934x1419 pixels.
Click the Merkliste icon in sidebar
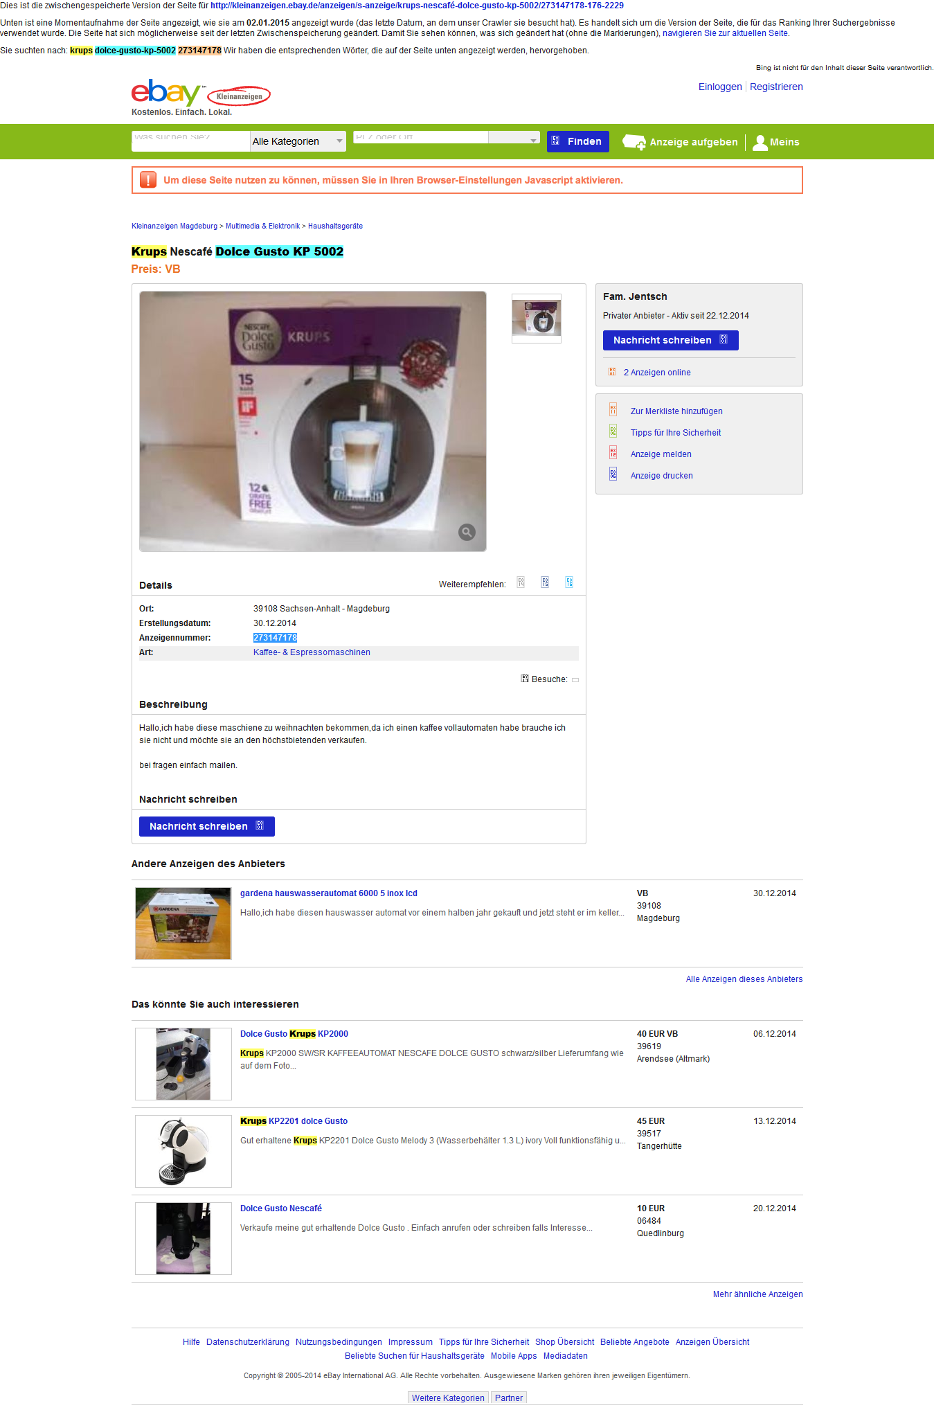[613, 409]
